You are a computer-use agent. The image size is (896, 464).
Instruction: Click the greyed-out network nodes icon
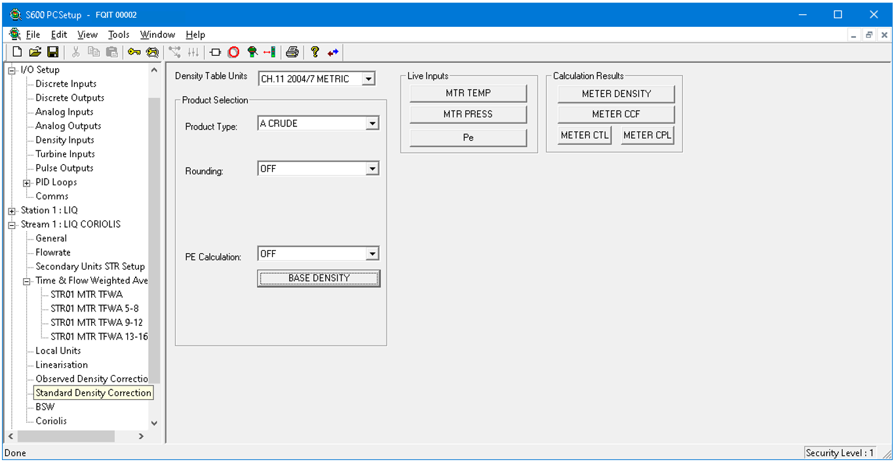tap(175, 52)
